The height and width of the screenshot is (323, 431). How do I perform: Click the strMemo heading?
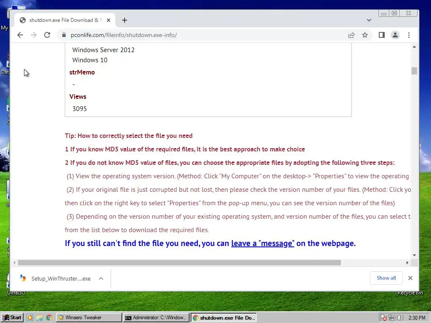pyautogui.click(x=82, y=72)
